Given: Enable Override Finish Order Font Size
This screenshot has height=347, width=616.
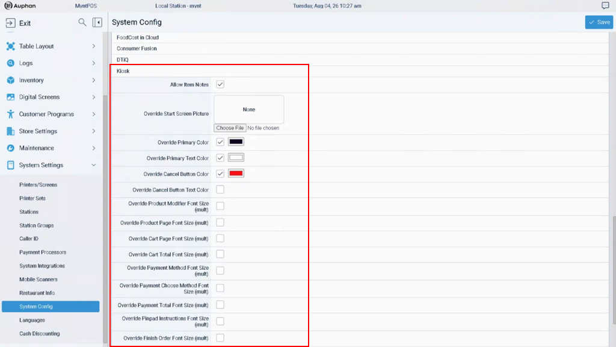Looking at the screenshot, I should tap(220, 338).
